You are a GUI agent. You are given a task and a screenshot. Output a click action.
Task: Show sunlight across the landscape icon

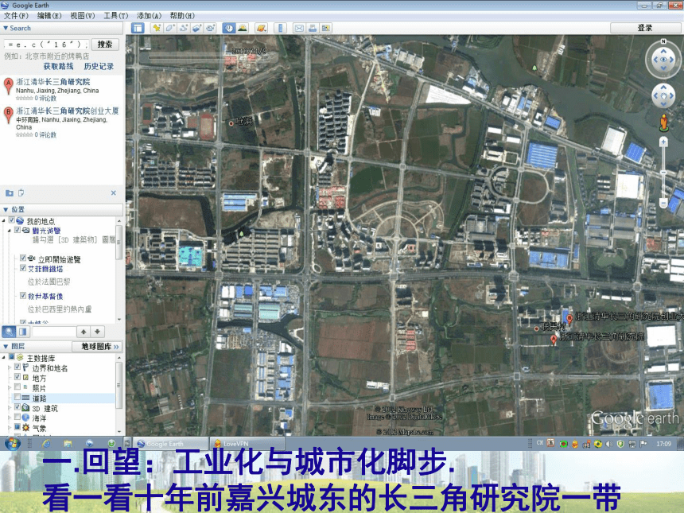click(x=242, y=29)
